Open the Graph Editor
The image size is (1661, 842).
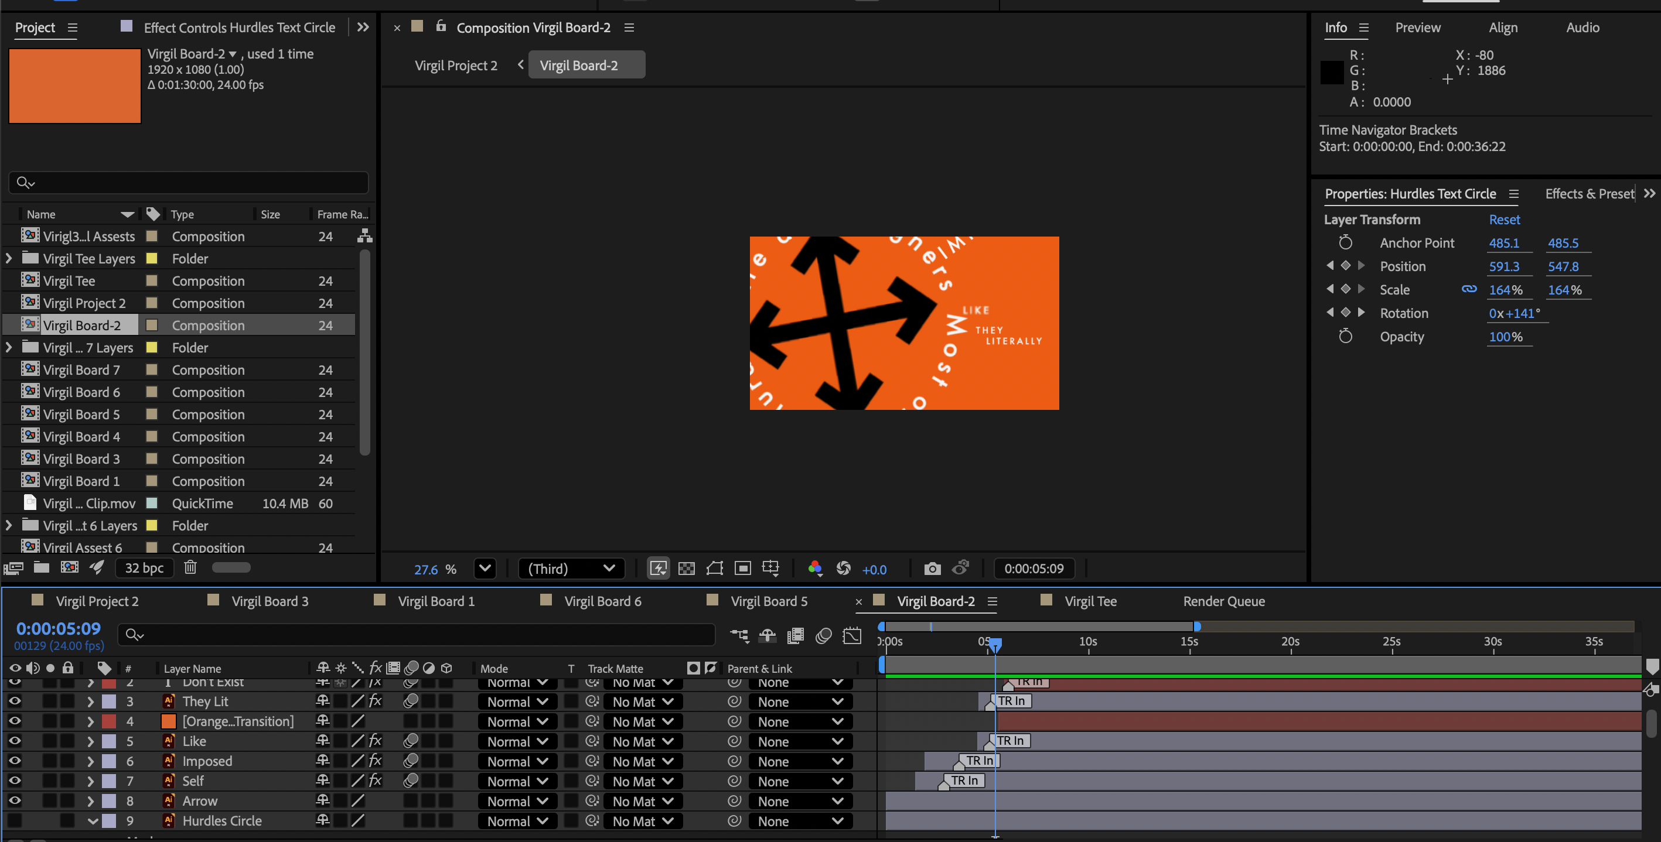pyautogui.click(x=852, y=636)
